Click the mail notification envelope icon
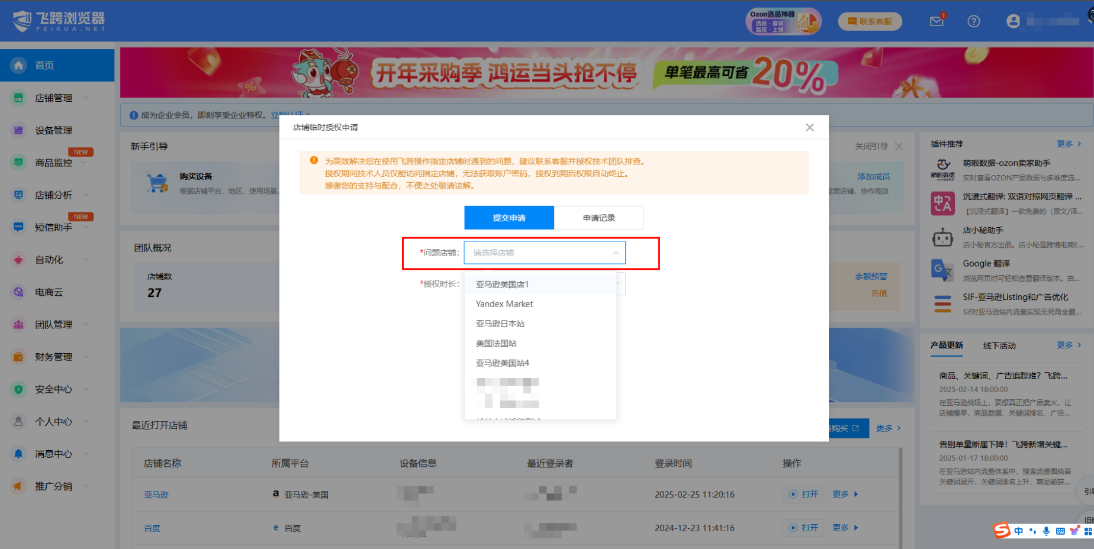The height and width of the screenshot is (549, 1094). point(937,21)
